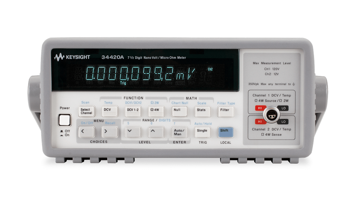Push the Power switch button
This screenshot has height=200, width=356.
65,120
